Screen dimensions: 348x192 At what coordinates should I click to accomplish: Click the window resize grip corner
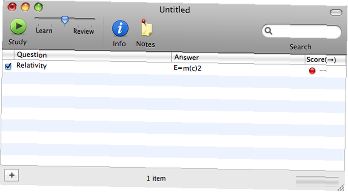point(342,187)
